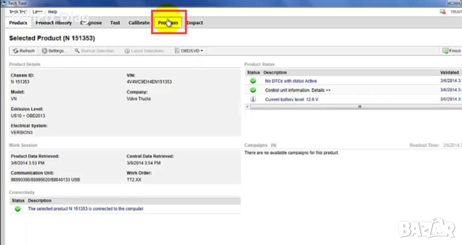Screen dimensions: 462x245
Task: Click the Latest Selections clock button
Action: click(128, 51)
